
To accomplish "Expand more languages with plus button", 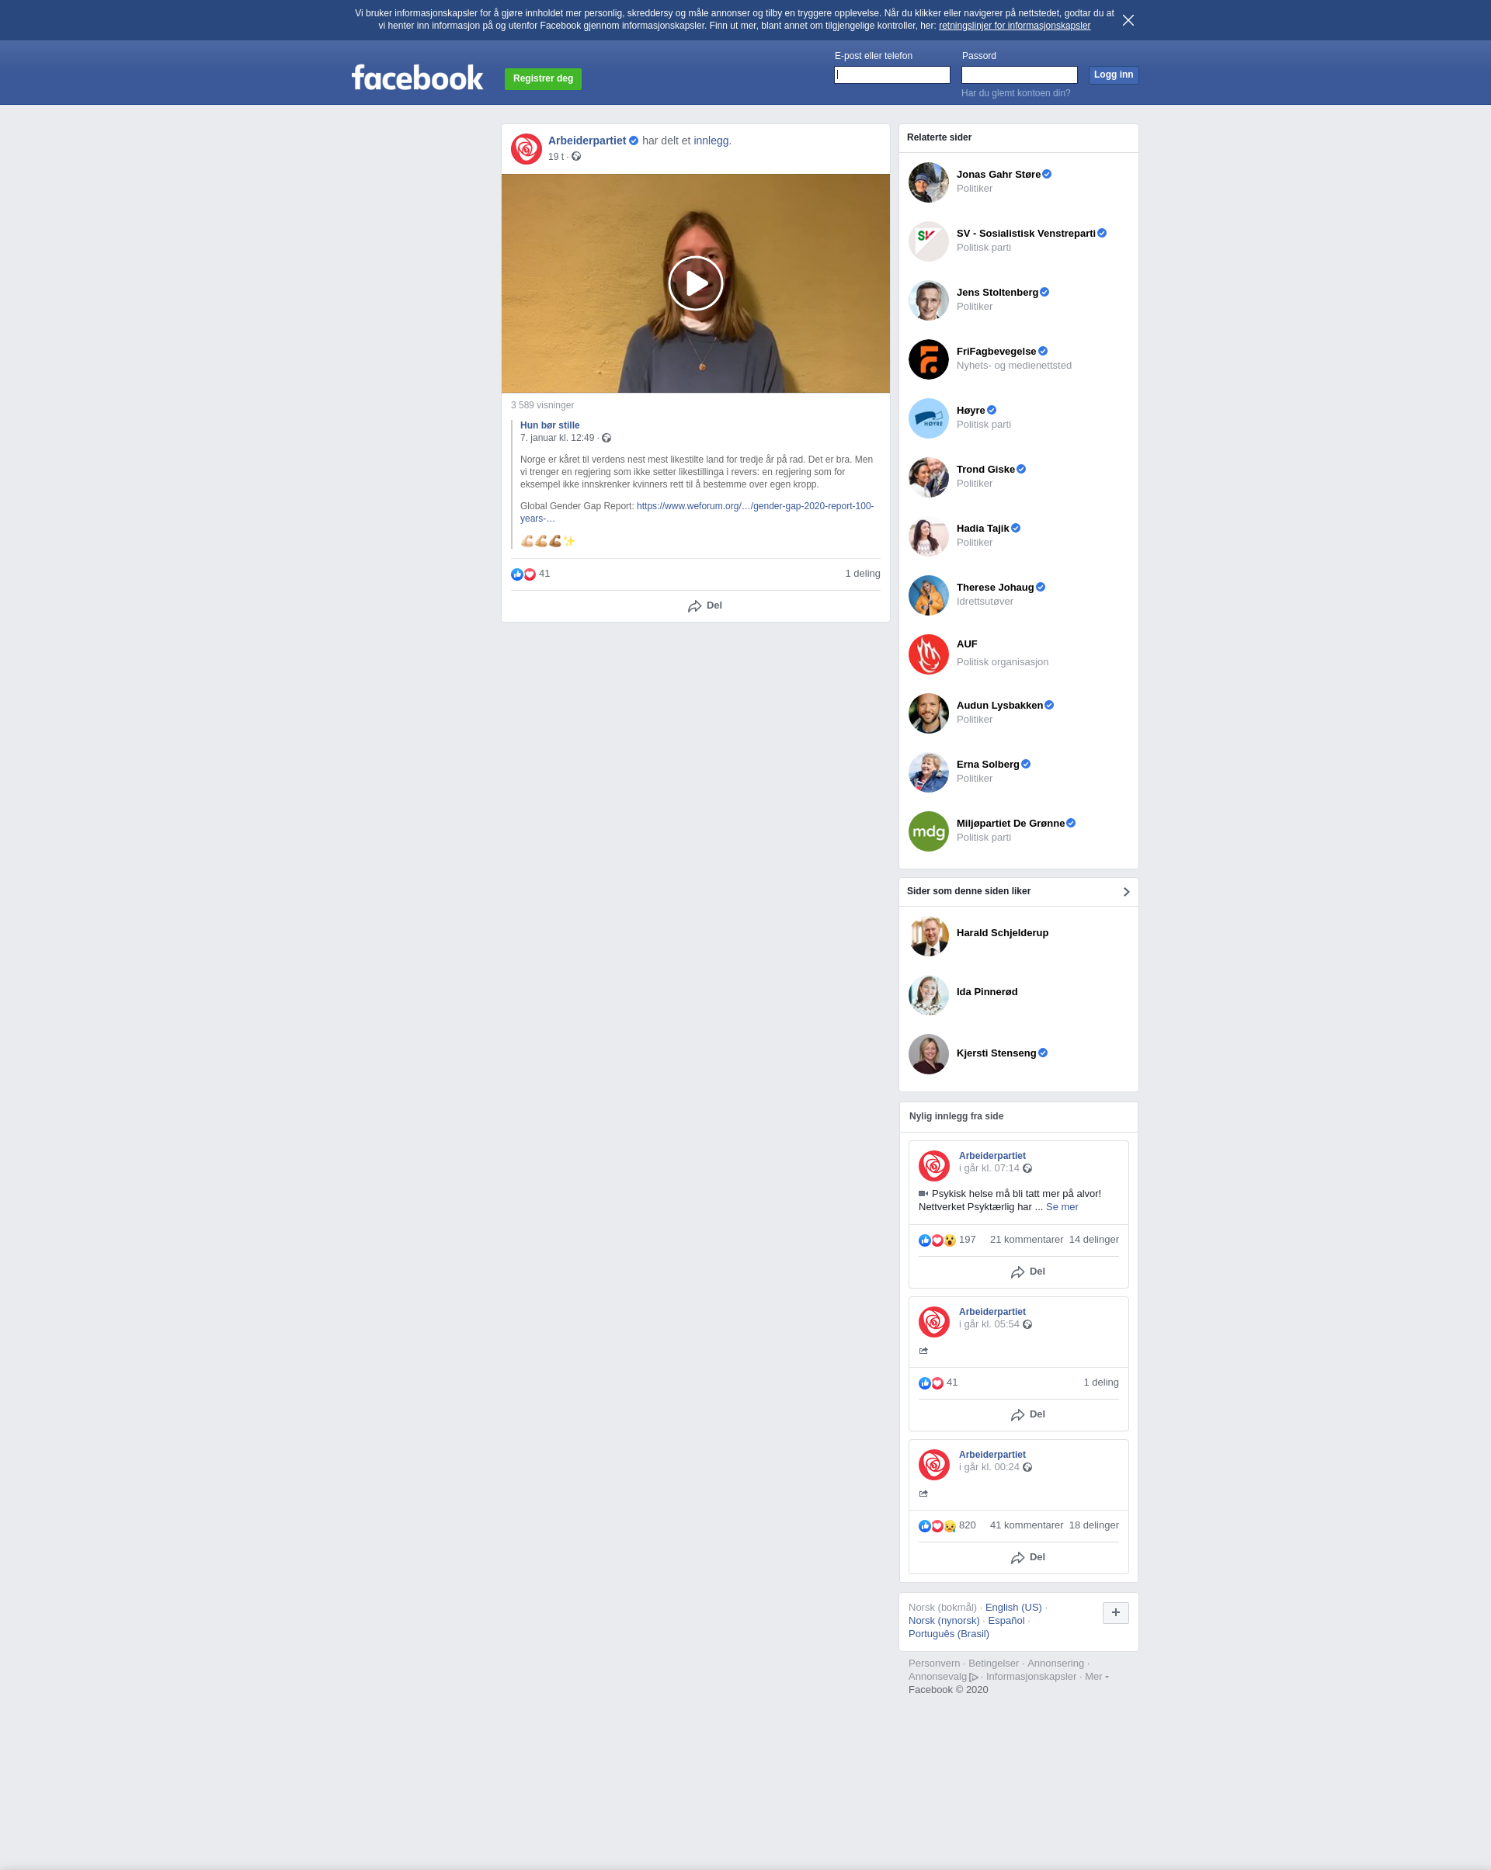I will click(x=1115, y=1612).
